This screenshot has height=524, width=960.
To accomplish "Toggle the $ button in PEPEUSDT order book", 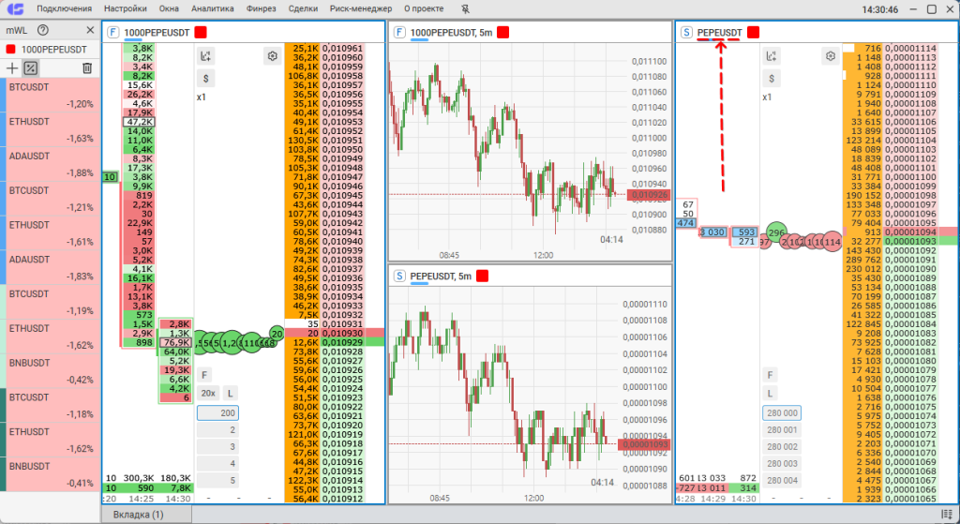I will coord(771,79).
